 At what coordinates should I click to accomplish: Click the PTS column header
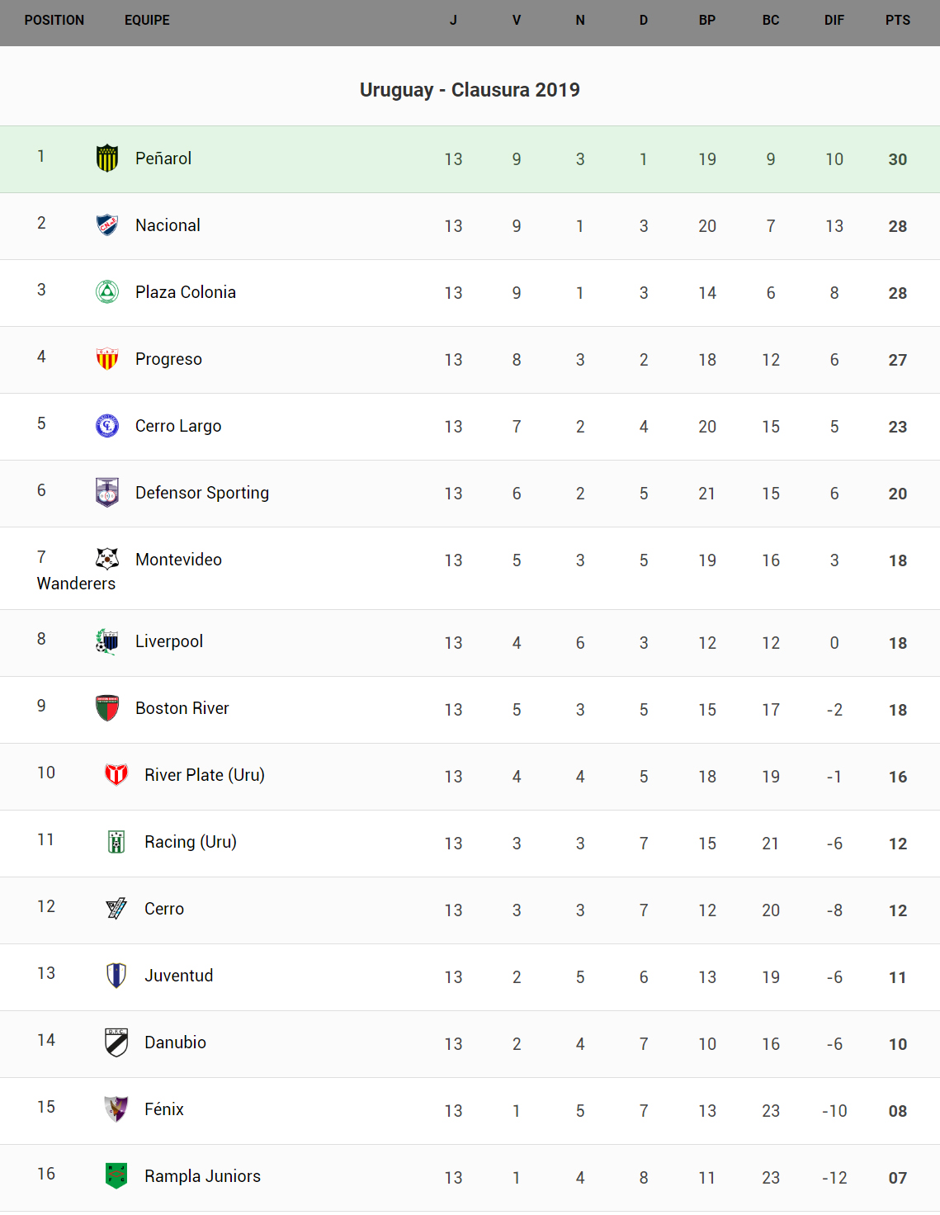tap(897, 20)
